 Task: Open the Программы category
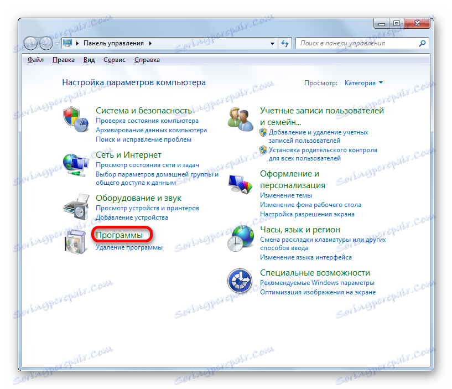[x=120, y=235]
